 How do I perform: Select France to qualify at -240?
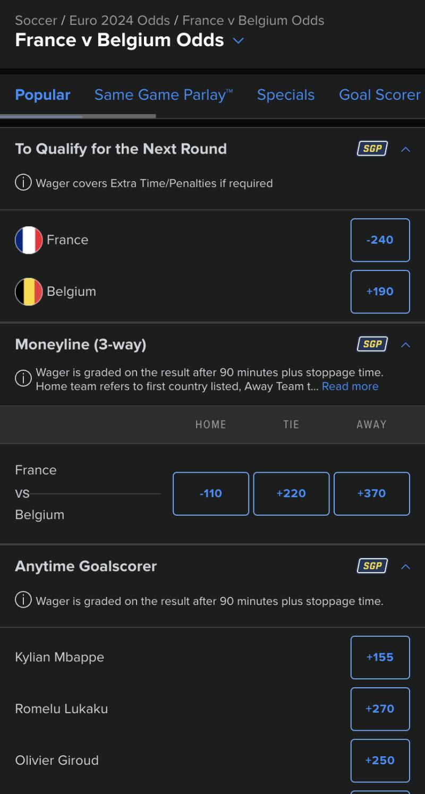pos(380,240)
